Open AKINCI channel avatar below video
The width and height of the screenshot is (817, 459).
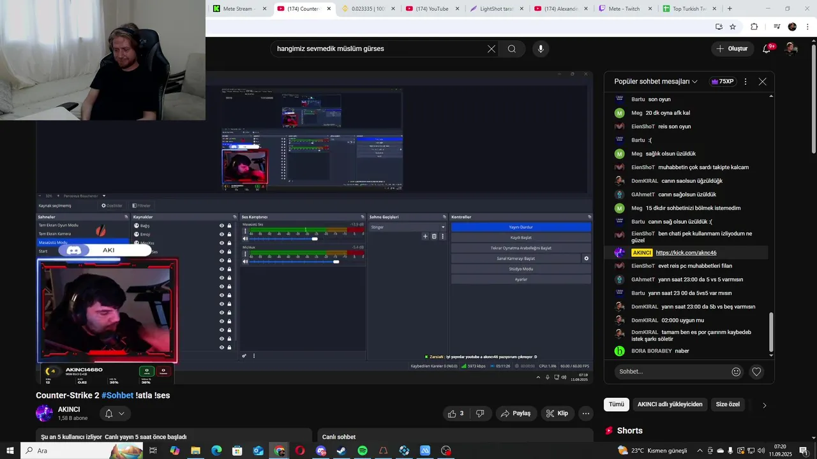pyautogui.click(x=44, y=413)
